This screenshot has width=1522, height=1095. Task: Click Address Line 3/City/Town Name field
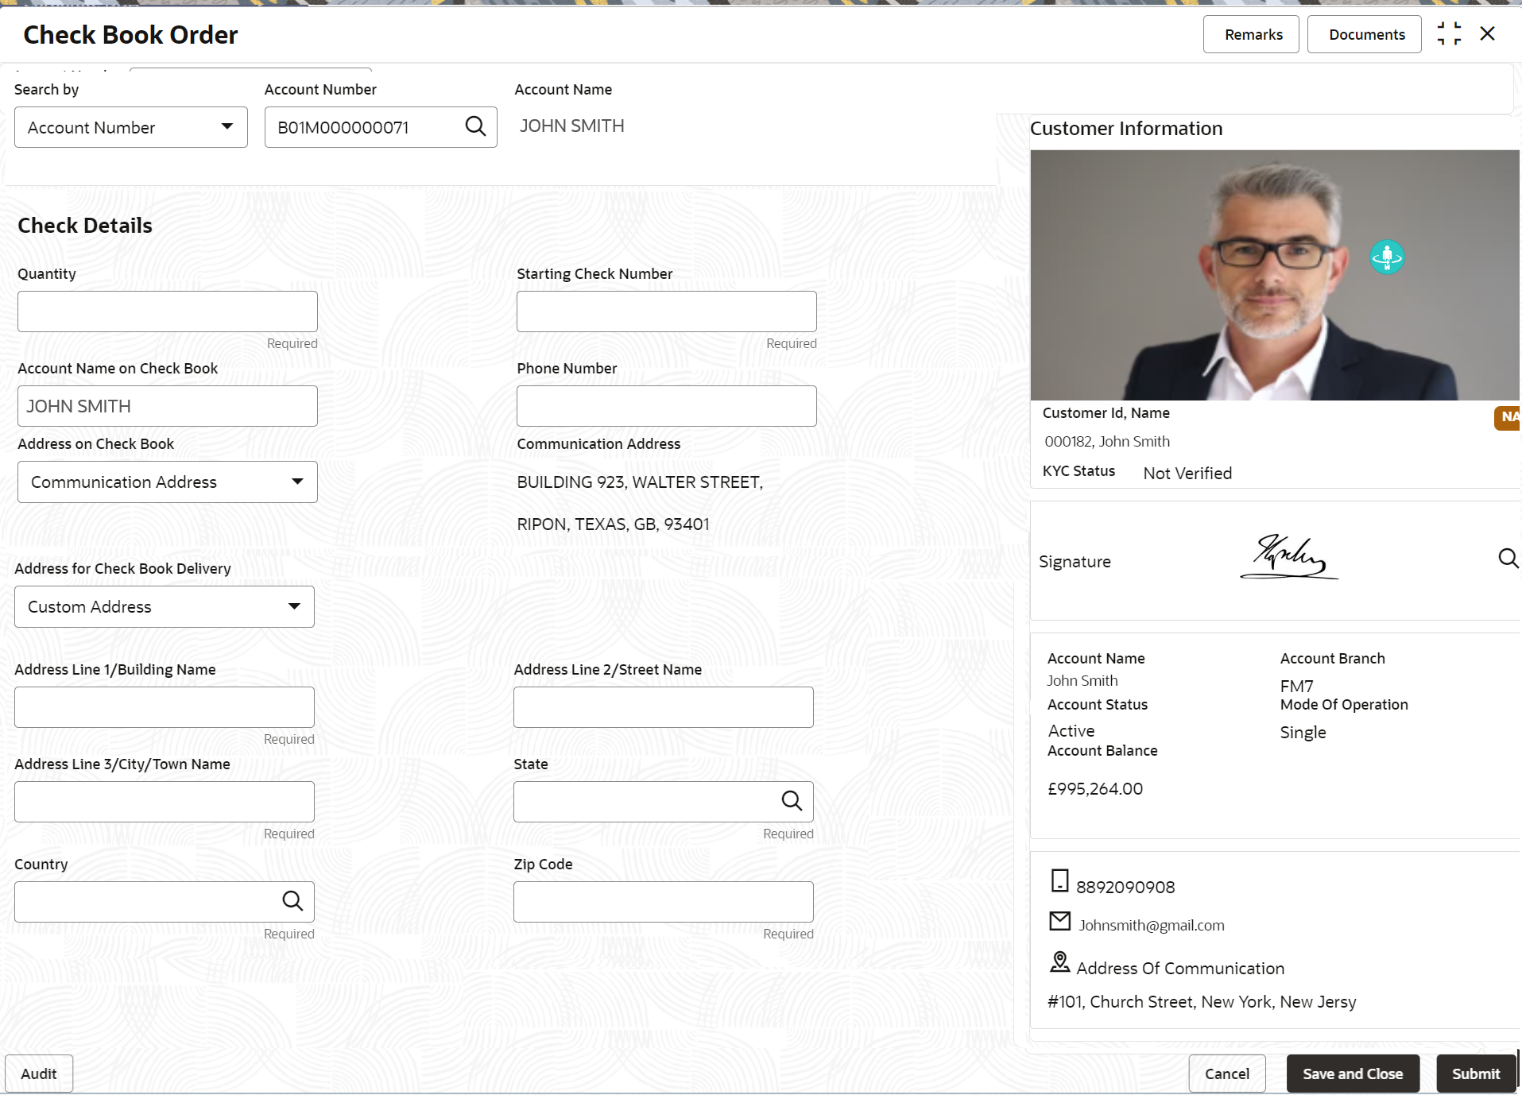(x=165, y=802)
